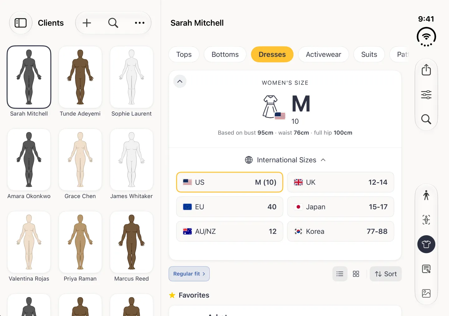The width and height of the screenshot is (449, 316).
Task: Open the clients more options ellipsis
Action: tap(140, 23)
